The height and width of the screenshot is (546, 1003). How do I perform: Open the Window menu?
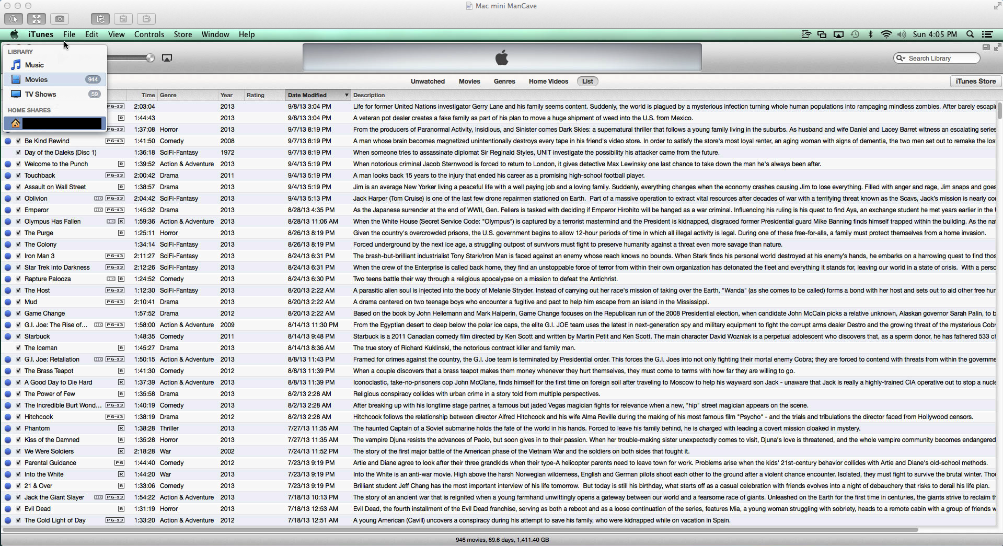pyautogui.click(x=215, y=34)
